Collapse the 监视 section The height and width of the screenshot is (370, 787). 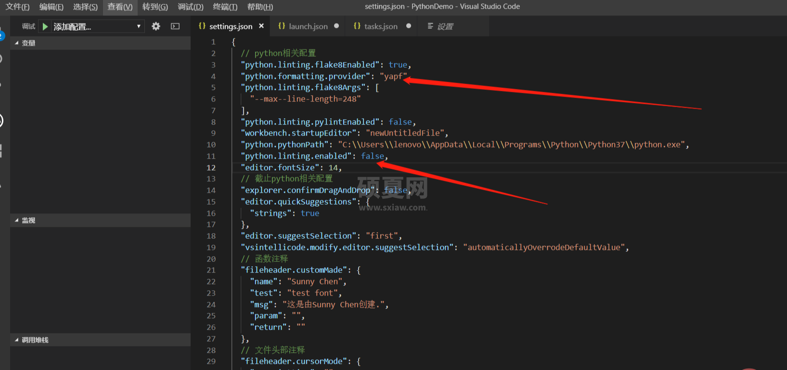pos(100,221)
